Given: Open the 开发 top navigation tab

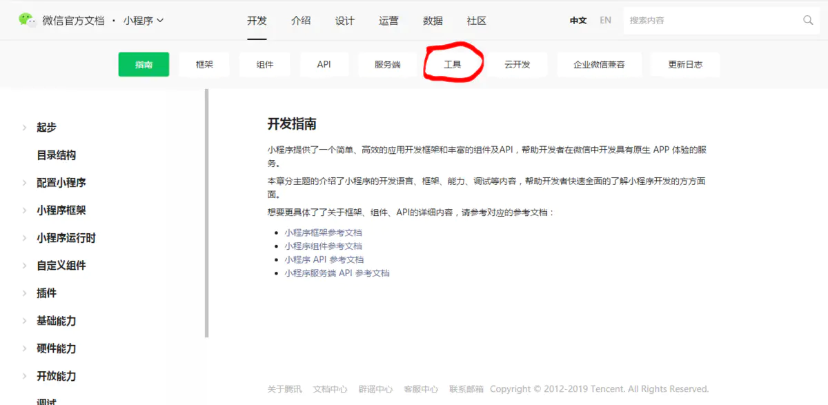Looking at the screenshot, I should (257, 21).
